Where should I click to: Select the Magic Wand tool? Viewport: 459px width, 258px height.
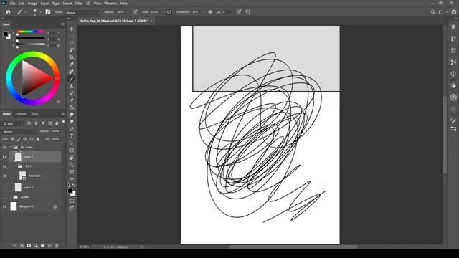click(x=72, y=50)
